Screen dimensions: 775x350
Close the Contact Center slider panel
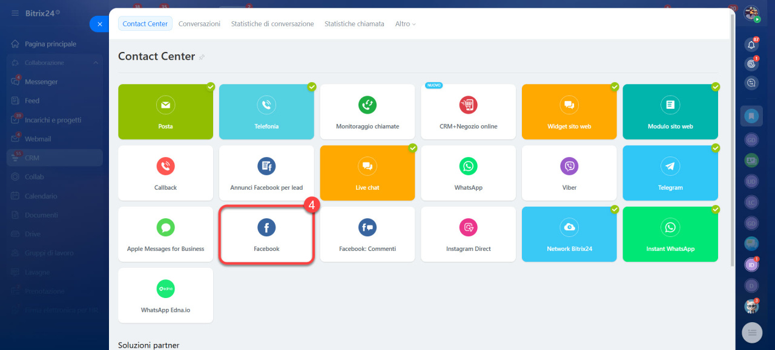pos(100,24)
